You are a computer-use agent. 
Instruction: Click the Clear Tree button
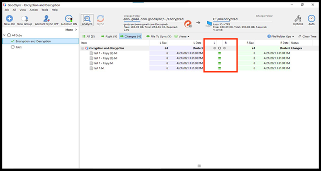[x=307, y=37]
